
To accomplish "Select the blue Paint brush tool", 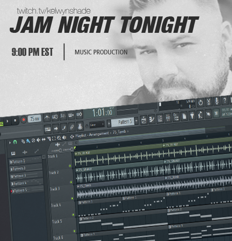I will click(28, 141).
